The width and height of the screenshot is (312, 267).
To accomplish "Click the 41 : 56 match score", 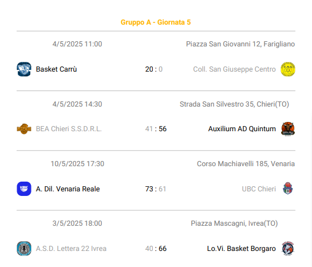I will 156,129.
